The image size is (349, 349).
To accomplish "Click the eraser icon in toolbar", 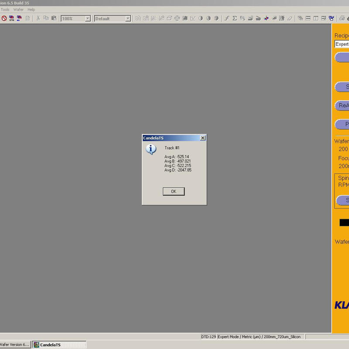I will pos(290,18).
